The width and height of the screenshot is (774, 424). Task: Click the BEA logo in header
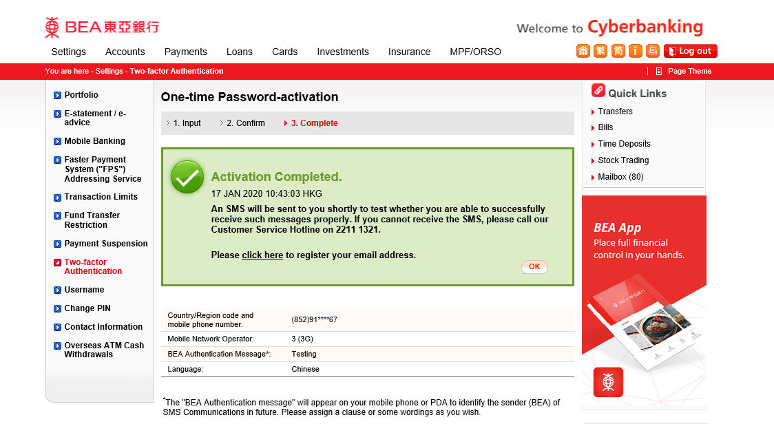point(102,27)
